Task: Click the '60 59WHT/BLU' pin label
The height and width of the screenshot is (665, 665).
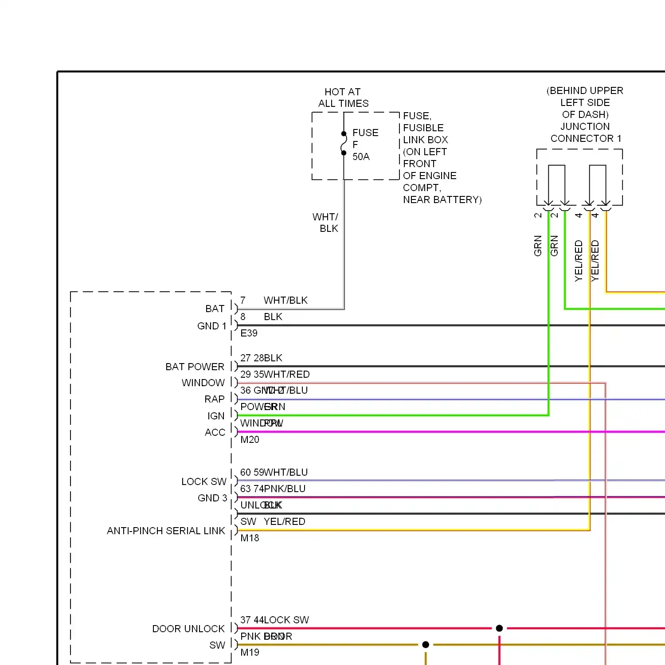Action: click(274, 472)
